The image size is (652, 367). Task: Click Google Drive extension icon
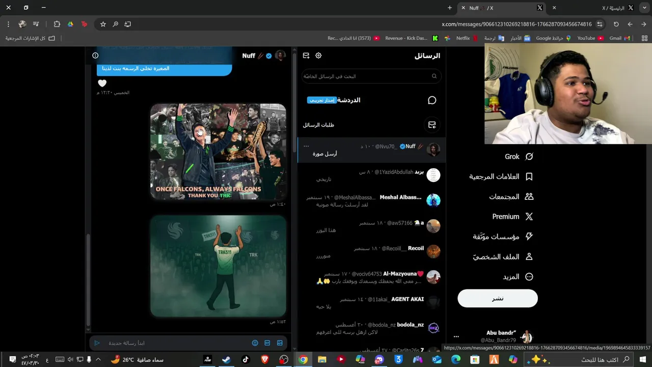[x=70, y=24]
